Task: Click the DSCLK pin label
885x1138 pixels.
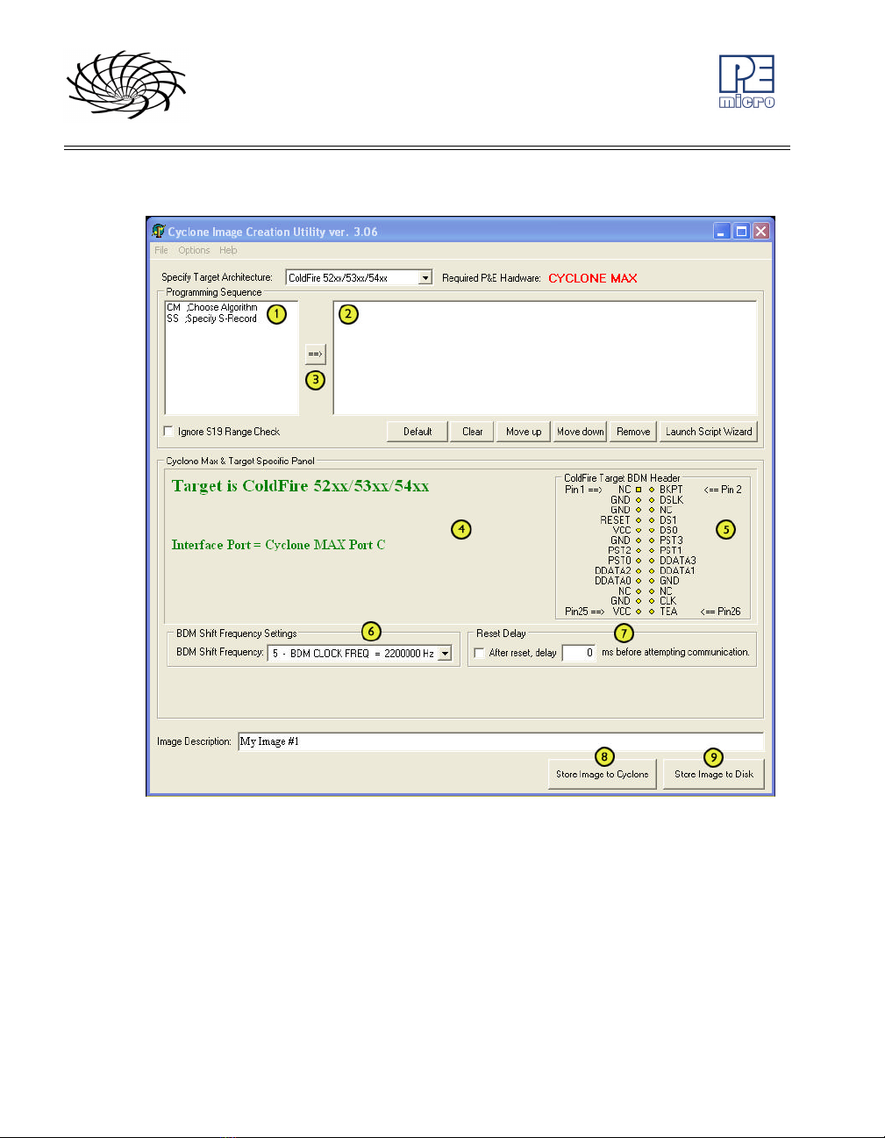Action: [671, 500]
